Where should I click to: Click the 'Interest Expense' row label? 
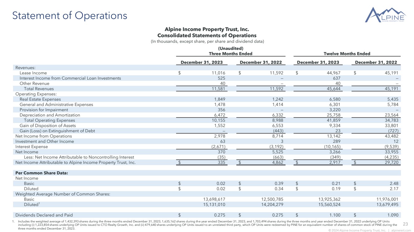(x=32, y=147)
